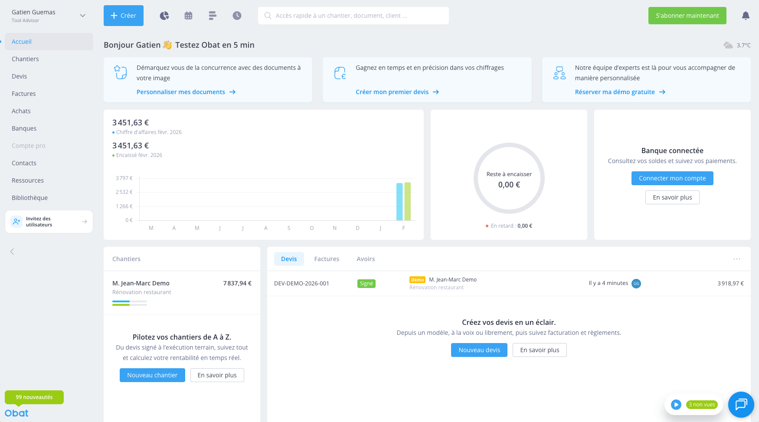Switch to the Avoirs tab
The height and width of the screenshot is (422, 759).
[366, 259]
